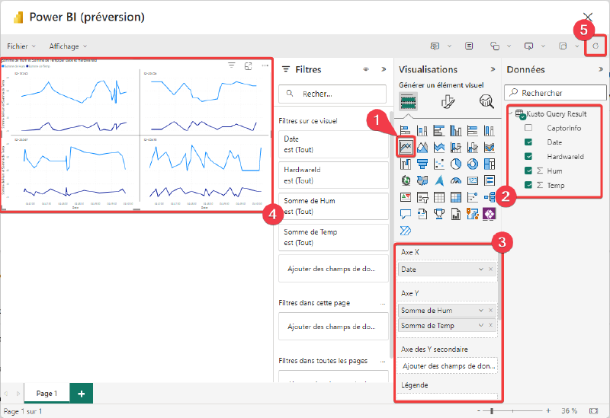Uncheck the HardwareId field checkbox
Viewport: 610px width, 418px height.
pos(528,157)
